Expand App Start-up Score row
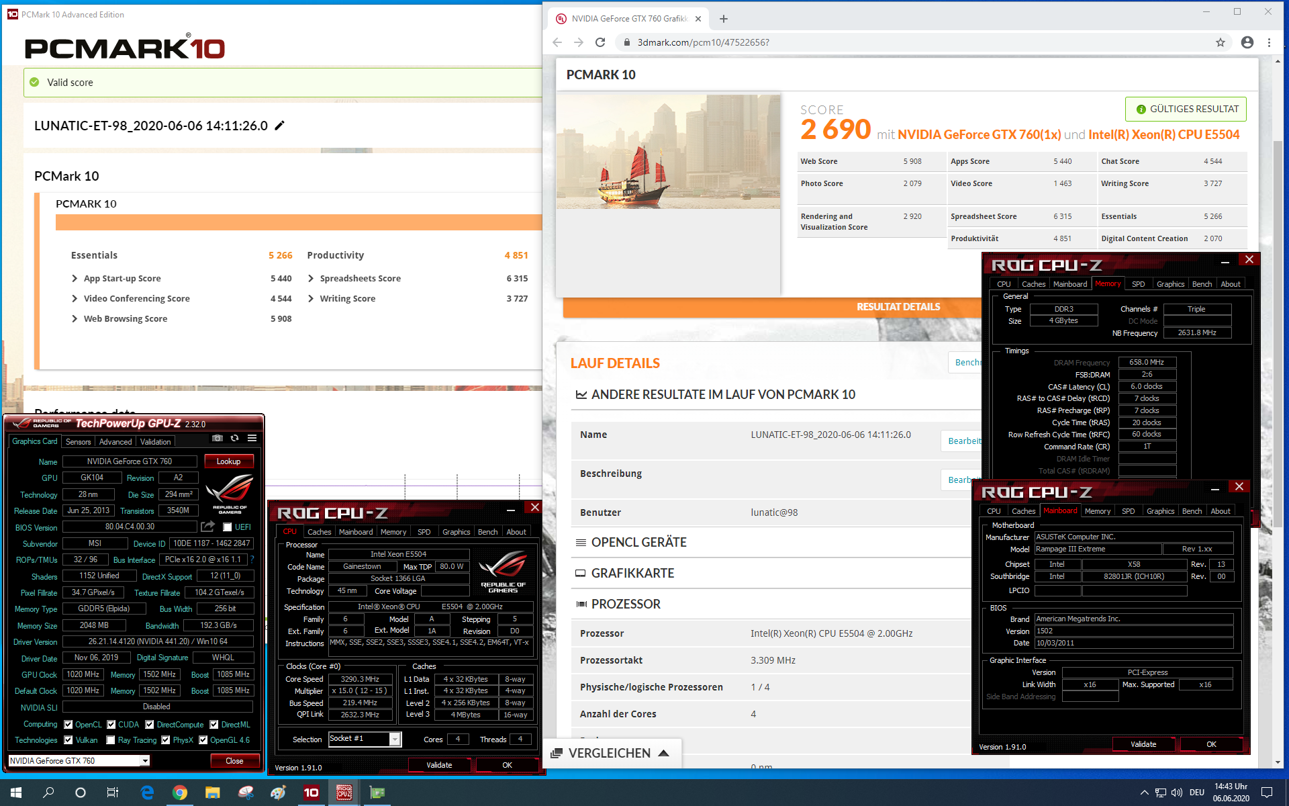The width and height of the screenshot is (1289, 806). coord(75,279)
